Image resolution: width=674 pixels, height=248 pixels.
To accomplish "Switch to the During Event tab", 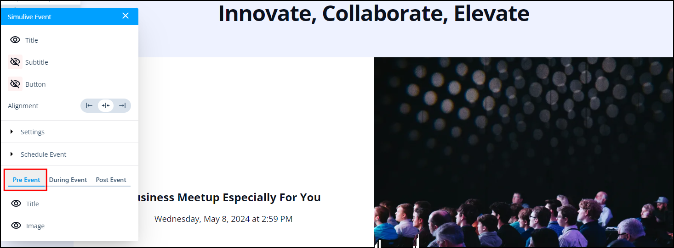I will point(68,180).
